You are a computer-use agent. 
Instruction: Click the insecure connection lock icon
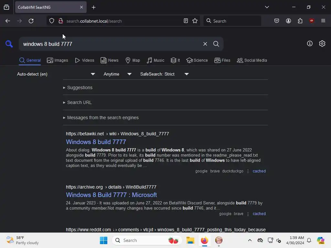click(x=61, y=21)
